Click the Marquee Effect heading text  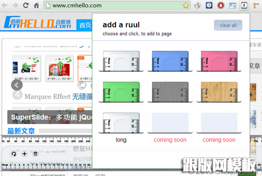(48, 97)
